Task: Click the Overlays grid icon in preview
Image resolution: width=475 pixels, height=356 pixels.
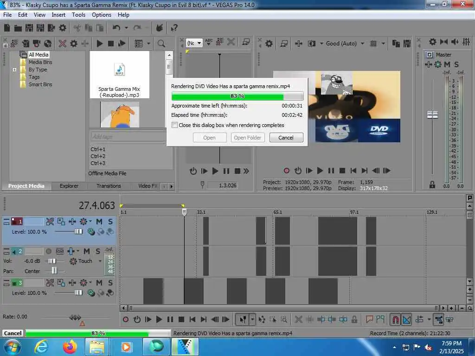Action: (x=373, y=44)
